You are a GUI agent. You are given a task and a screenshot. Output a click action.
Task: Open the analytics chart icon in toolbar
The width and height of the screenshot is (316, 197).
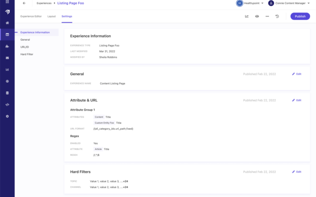(x=246, y=16)
